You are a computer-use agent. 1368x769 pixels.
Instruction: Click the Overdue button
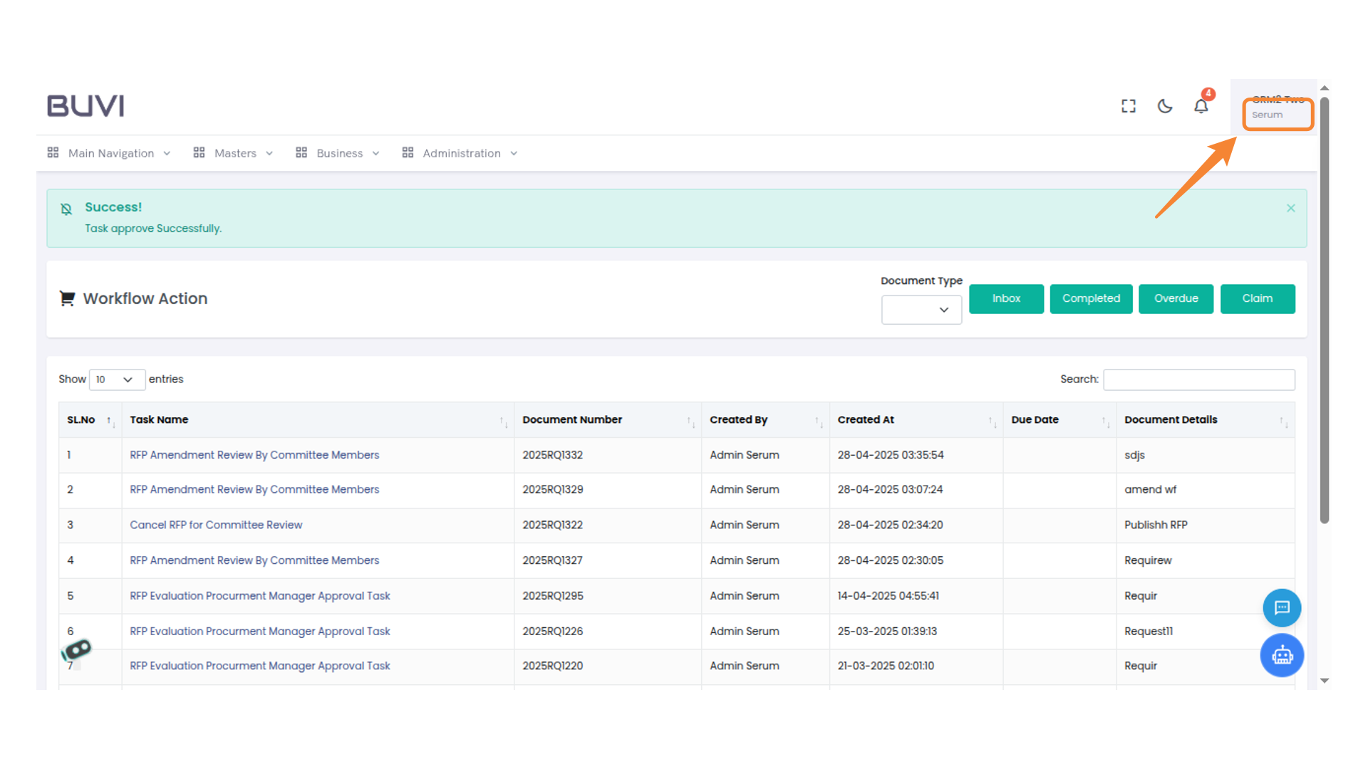(1176, 298)
